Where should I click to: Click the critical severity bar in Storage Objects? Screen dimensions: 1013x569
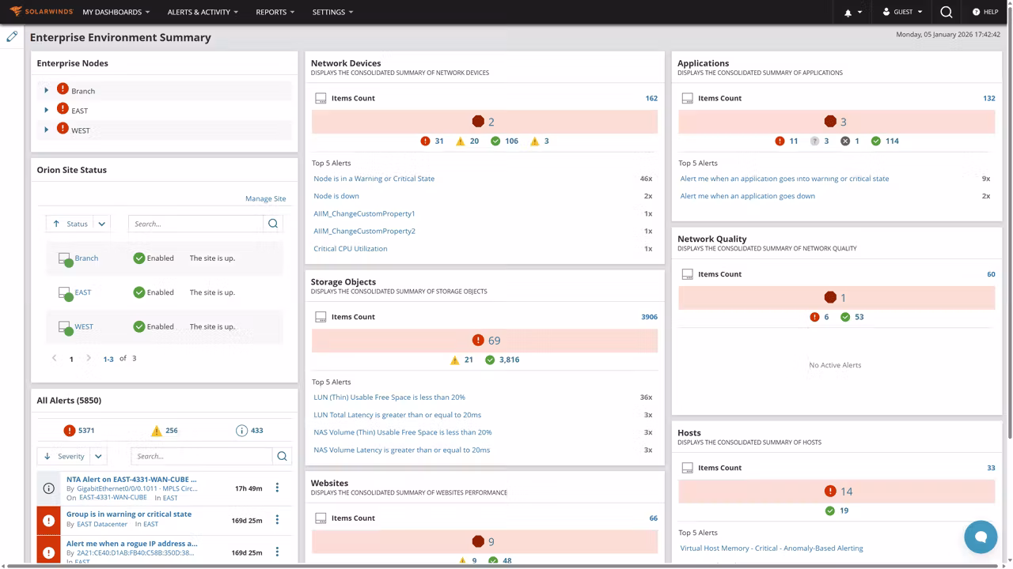[485, 340]
